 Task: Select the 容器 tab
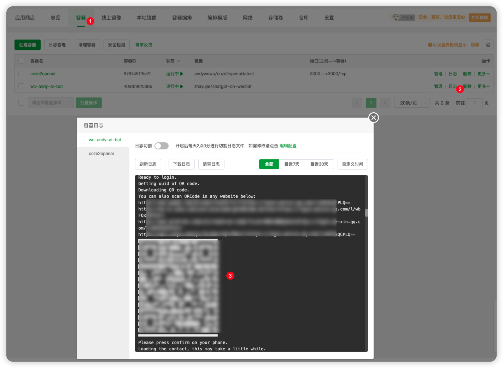coord(81,18)
